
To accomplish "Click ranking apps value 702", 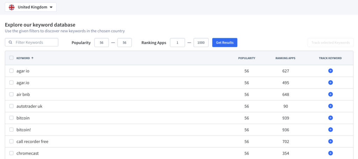I will (285, 142).
